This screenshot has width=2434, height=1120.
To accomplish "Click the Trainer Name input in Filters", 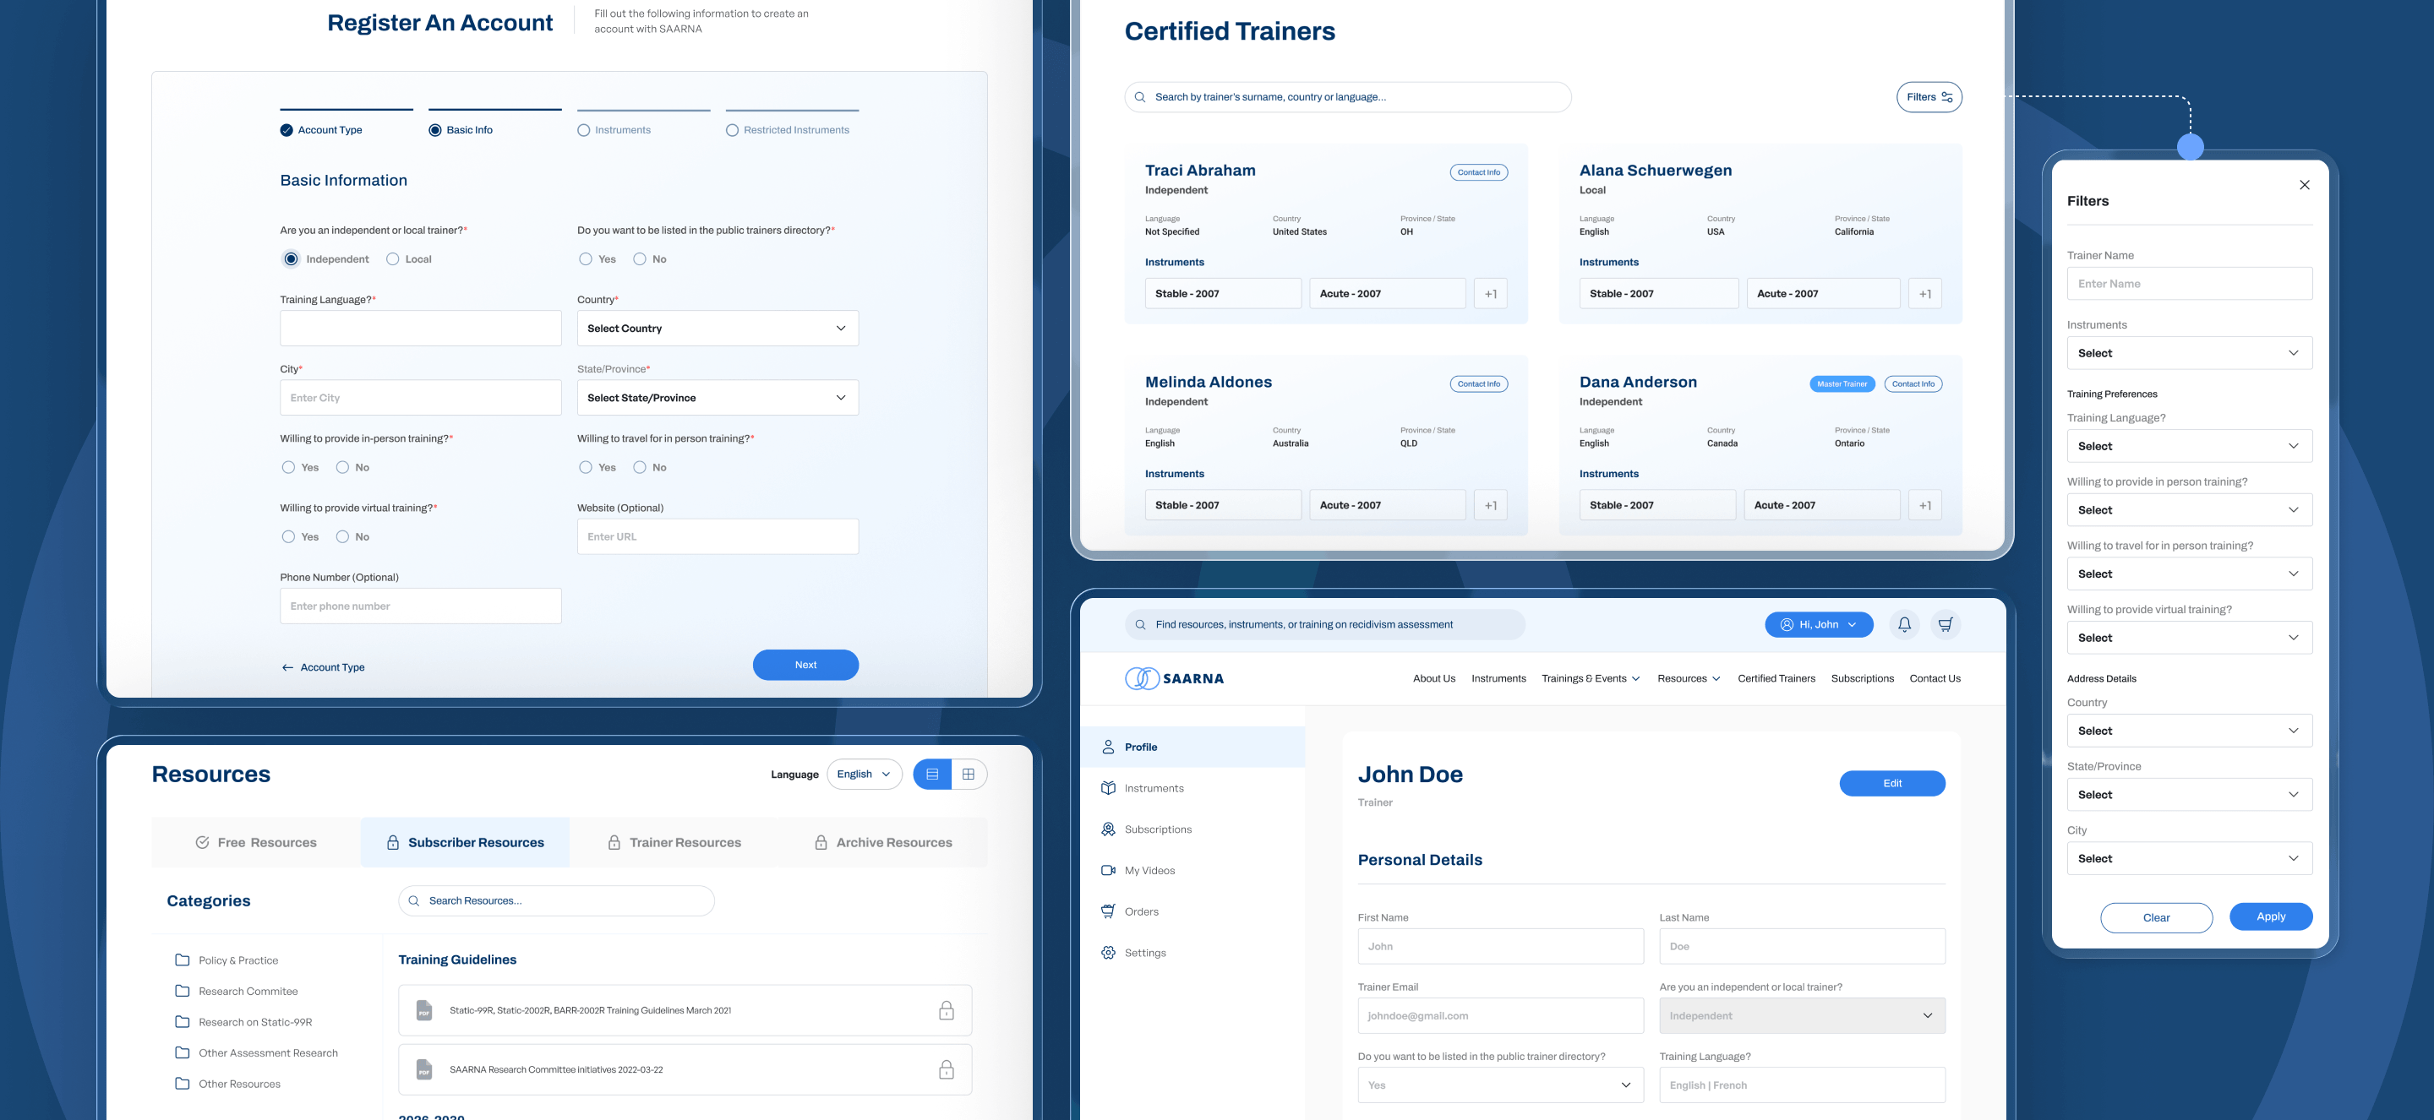I will point(2189,283).
